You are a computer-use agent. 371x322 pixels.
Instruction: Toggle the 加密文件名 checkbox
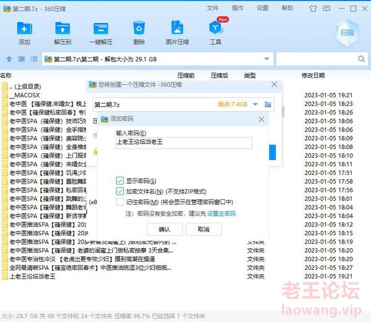[x=120, y=191]
